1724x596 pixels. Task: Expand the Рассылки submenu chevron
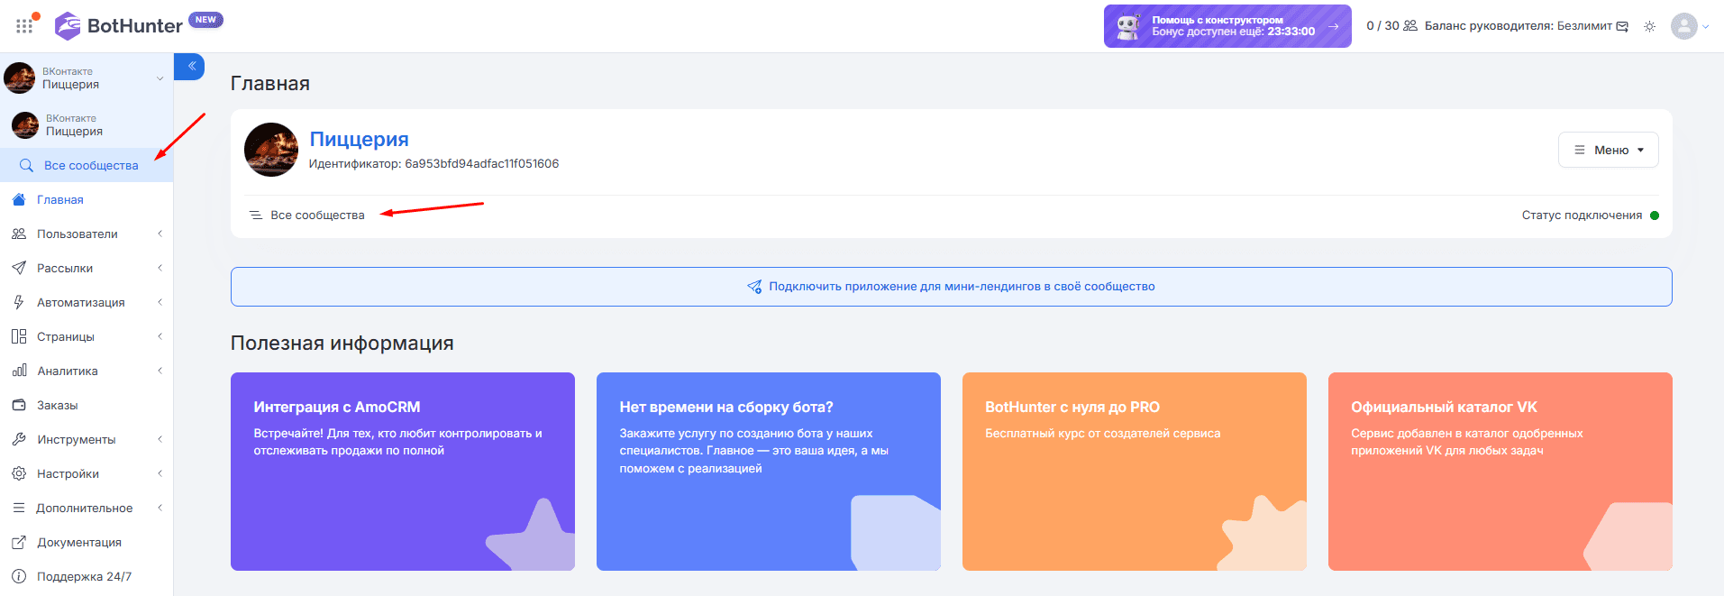click(x=160, y=268)
